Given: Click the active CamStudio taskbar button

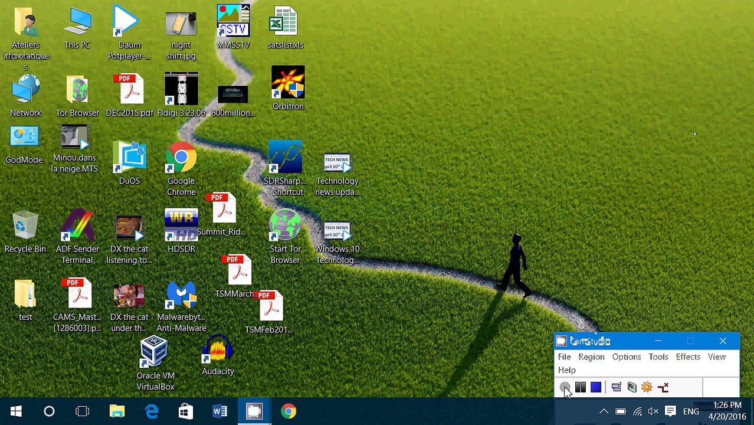Looking at the screenshot, I should 254,411.
